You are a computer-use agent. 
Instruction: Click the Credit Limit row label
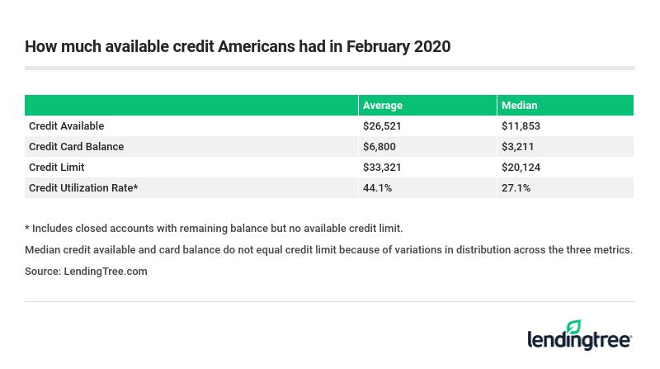(57, 168)
